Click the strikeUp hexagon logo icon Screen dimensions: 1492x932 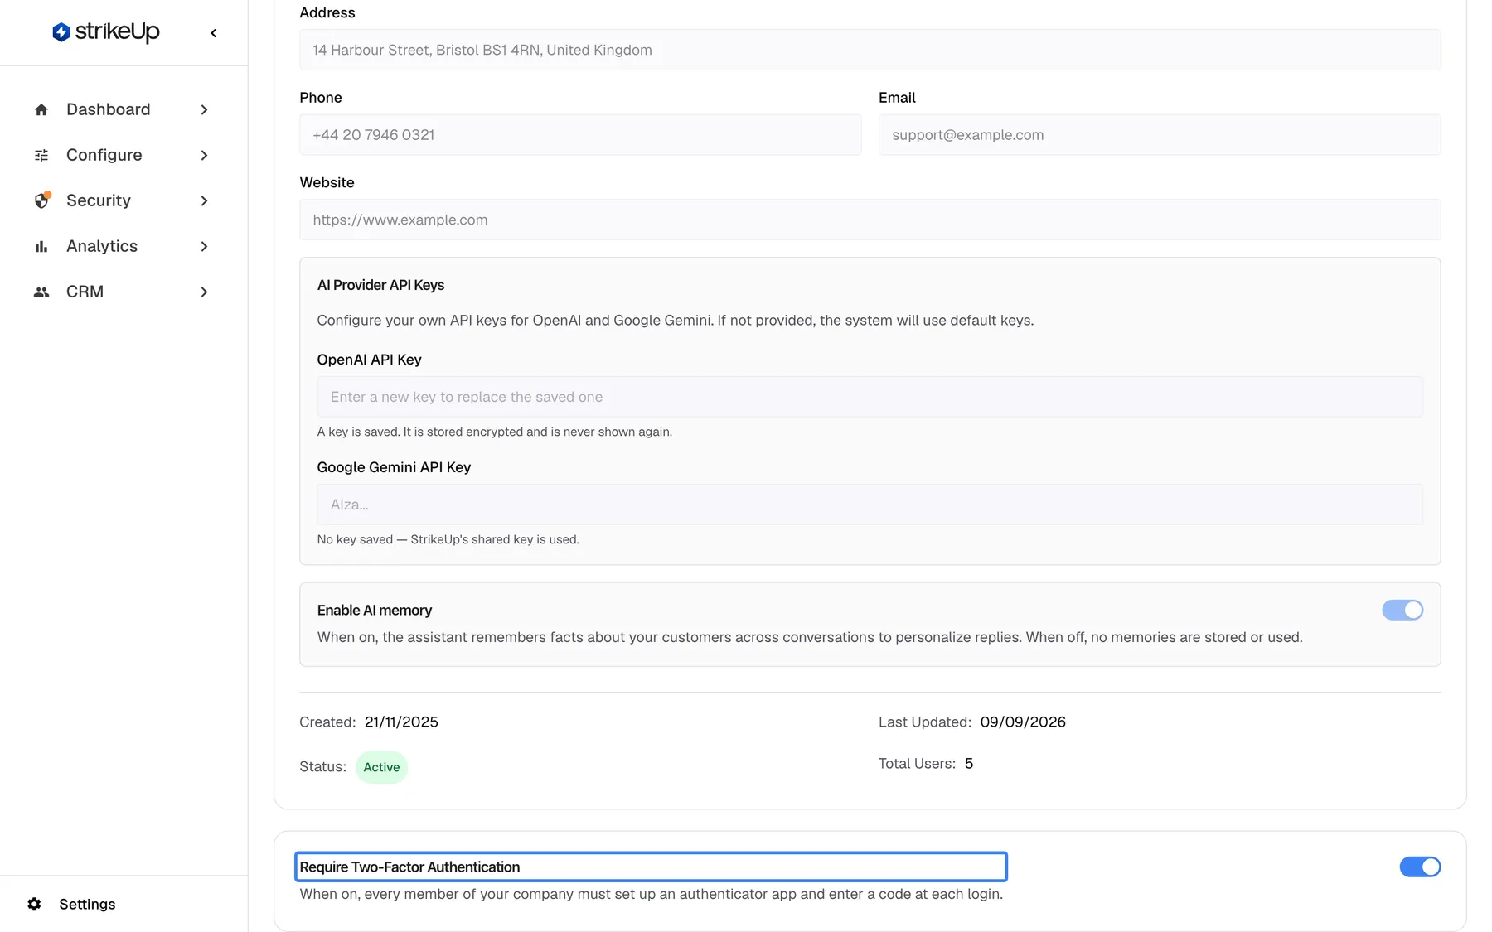[61, 32]
